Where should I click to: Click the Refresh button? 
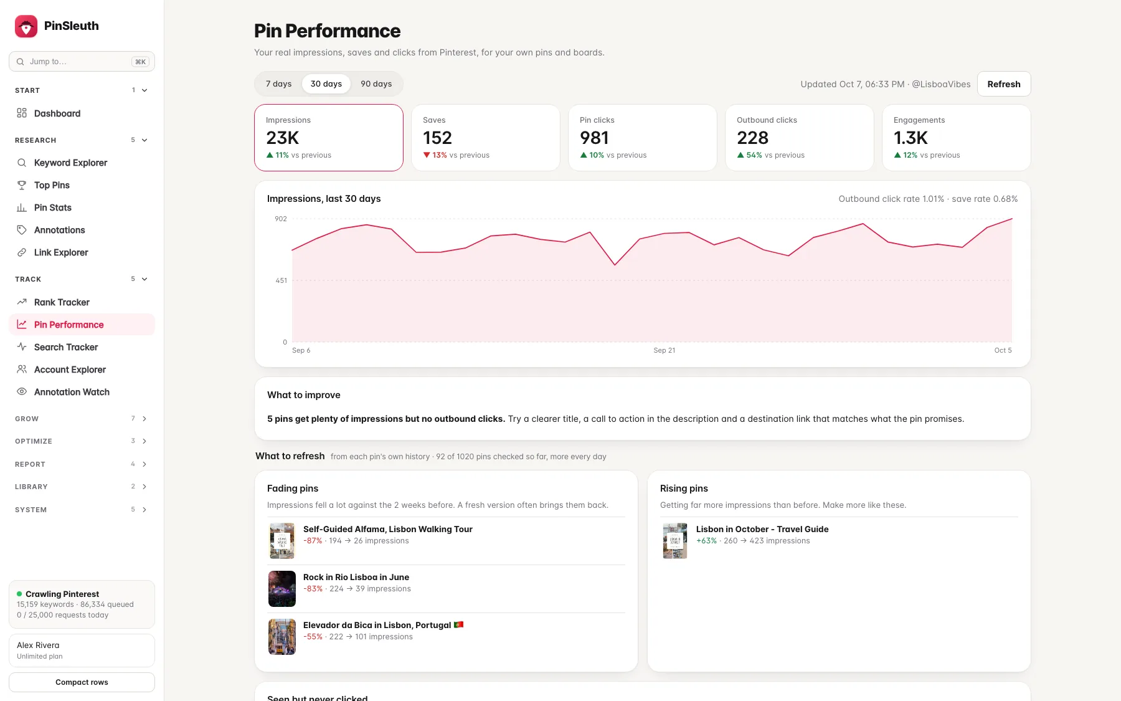pos(1004,84)
